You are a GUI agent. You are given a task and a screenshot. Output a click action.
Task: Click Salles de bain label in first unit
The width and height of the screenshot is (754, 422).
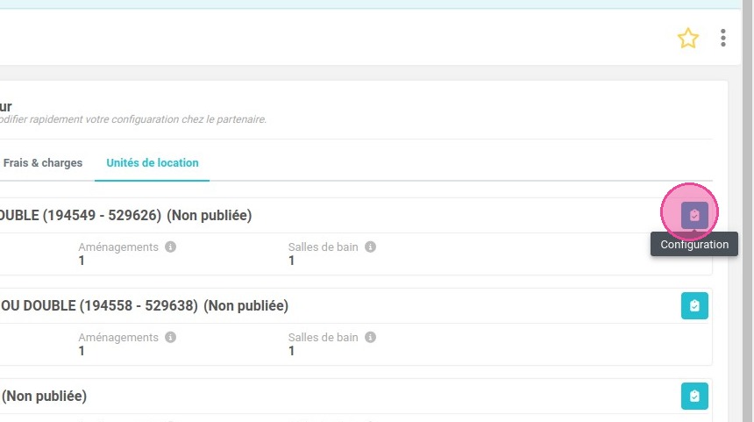coord(324,247)
